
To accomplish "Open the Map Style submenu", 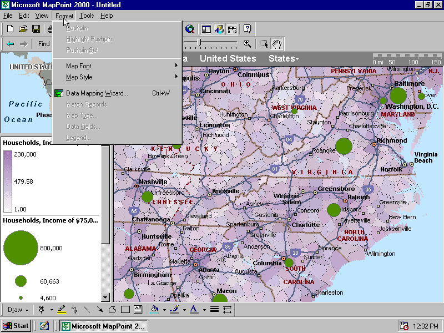I will (117, 77).
